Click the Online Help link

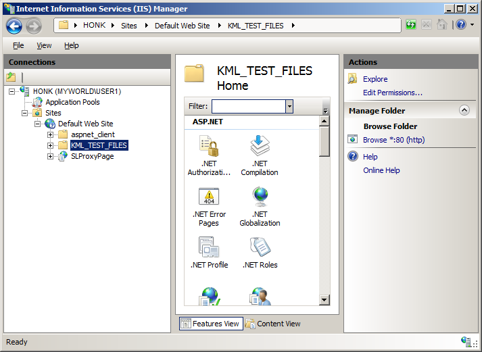click(381, 170)
